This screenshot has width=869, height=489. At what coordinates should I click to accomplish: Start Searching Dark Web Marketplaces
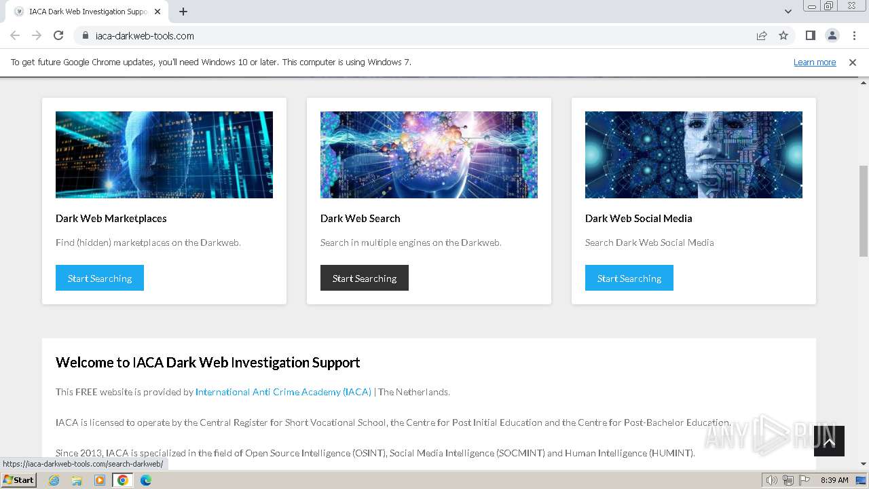point(100,278)
